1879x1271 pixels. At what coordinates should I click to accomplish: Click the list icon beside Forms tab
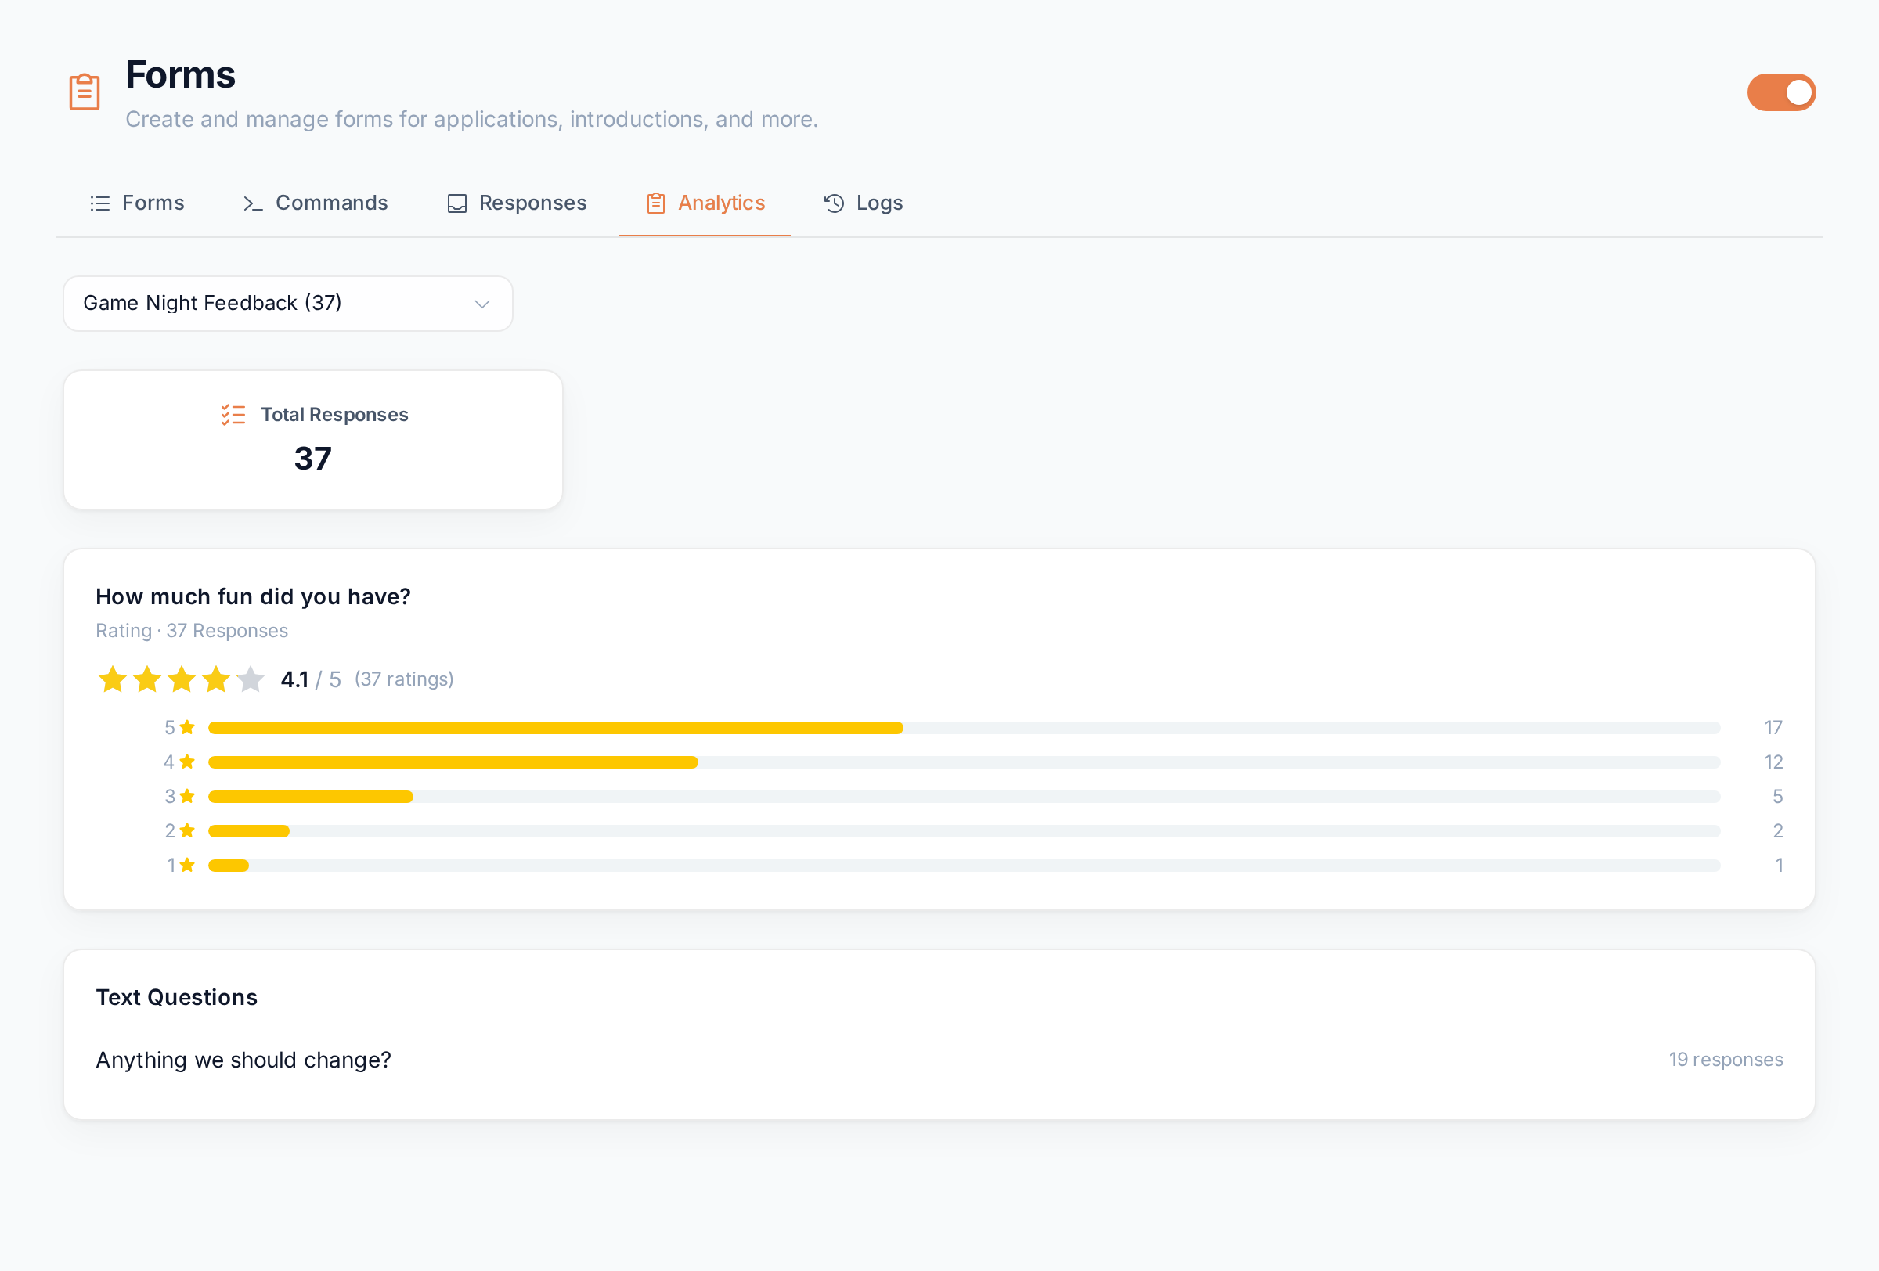coord(99,203)
